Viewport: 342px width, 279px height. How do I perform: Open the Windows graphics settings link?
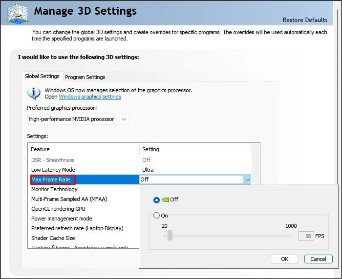pyautogui.click(x=90, y=97)
